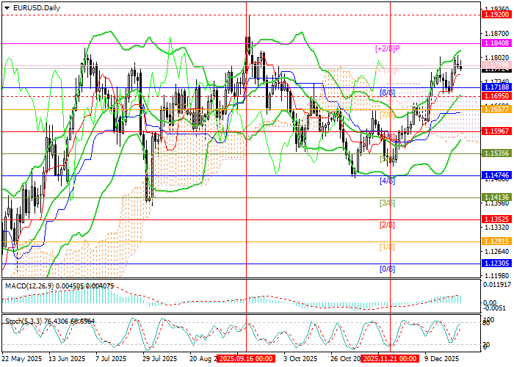Select the blue 1.14746 price label
This screenshot has height=367, width=514.
(x=497, y=175)
